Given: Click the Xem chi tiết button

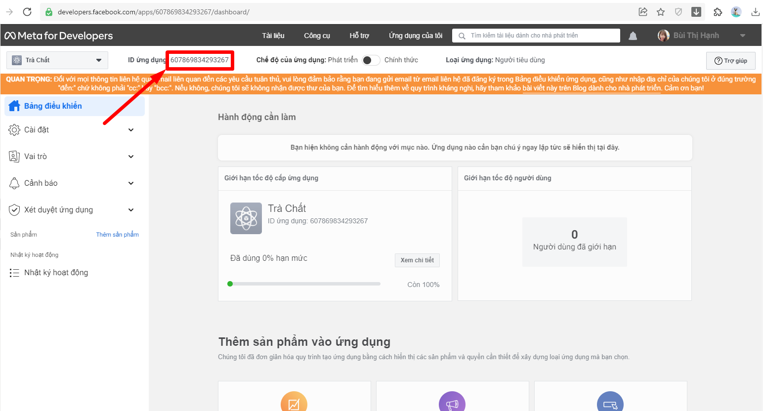Looking at the screenshot, I should (417, 260).
